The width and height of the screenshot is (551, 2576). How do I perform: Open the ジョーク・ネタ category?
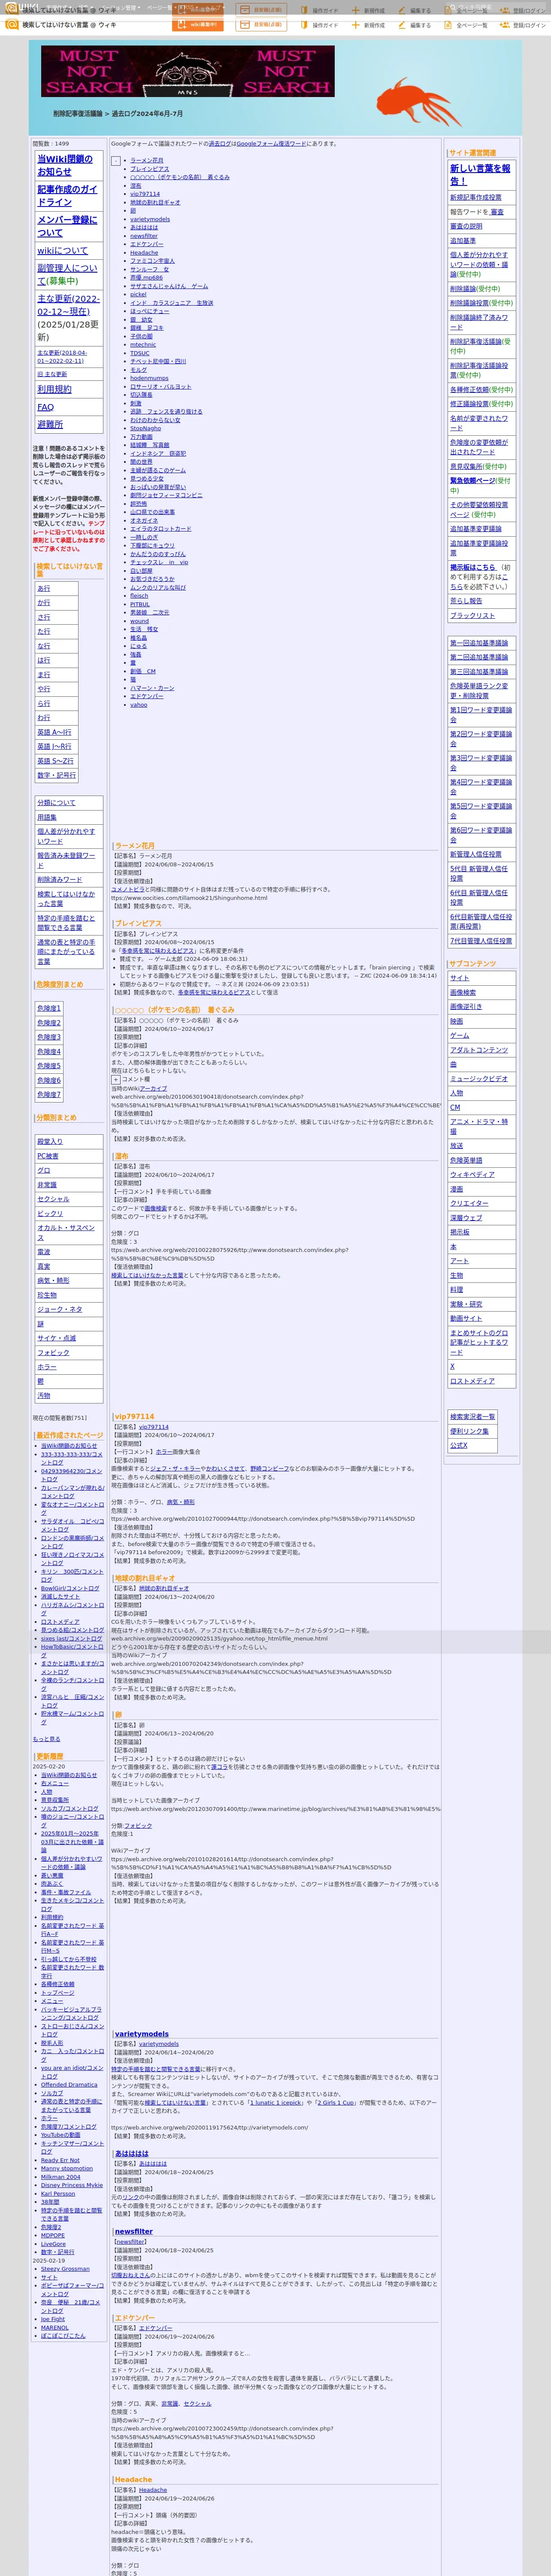(x=60, y=1309)
